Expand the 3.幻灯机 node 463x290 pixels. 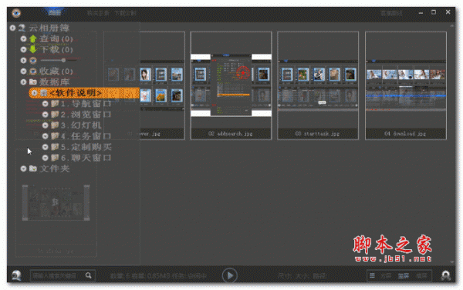coord(46,125)
